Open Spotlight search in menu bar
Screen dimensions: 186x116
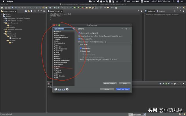174,1
